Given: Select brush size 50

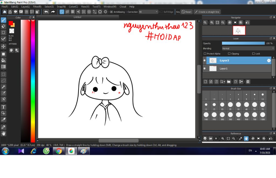Looking at the screenshot, I should pos(254,106).
